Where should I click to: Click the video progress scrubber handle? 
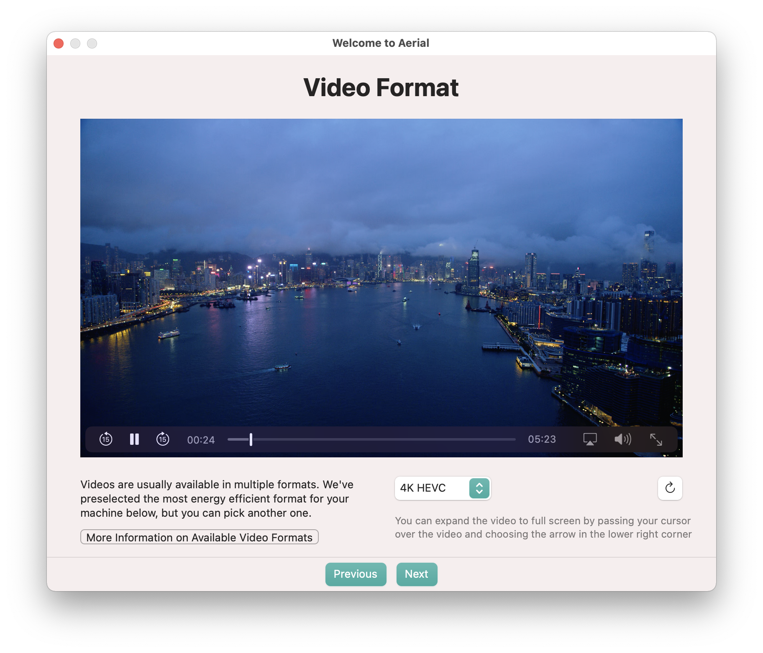coord(251,439)
